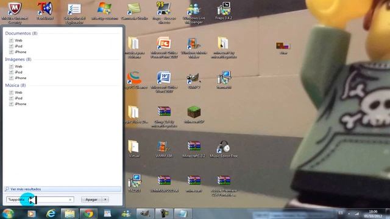Open the Música (8) results group
This screenshot has height=219, width=390.
coord(15,85)
